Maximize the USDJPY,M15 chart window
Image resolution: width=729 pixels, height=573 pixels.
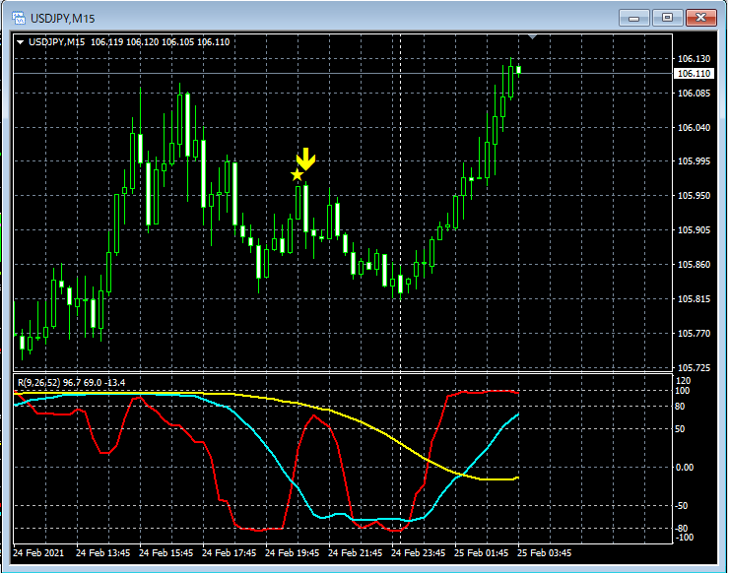667,18
